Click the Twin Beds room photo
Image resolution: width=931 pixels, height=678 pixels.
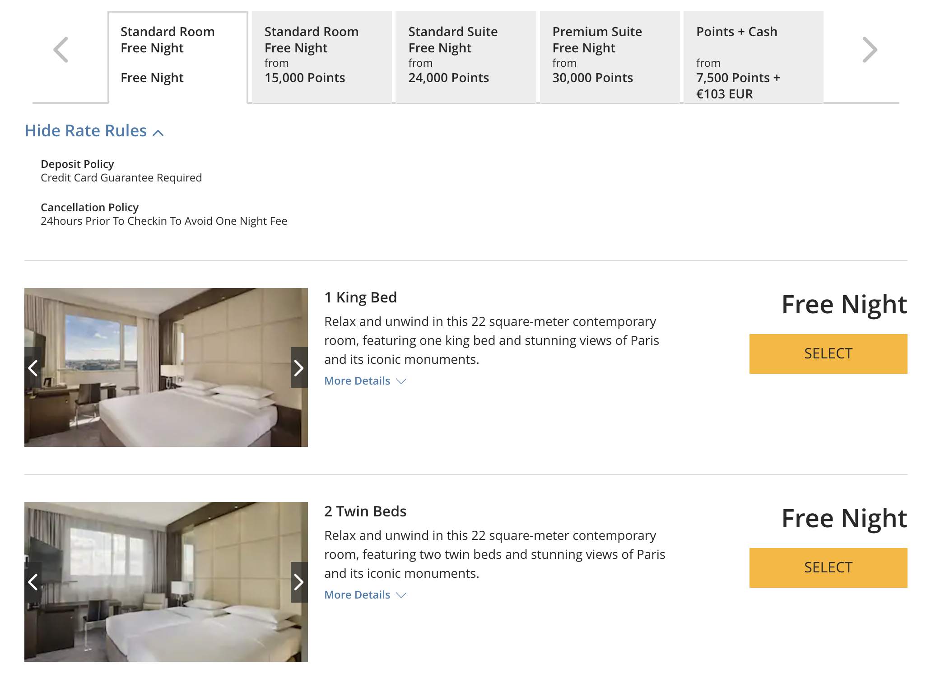point(166,582)
